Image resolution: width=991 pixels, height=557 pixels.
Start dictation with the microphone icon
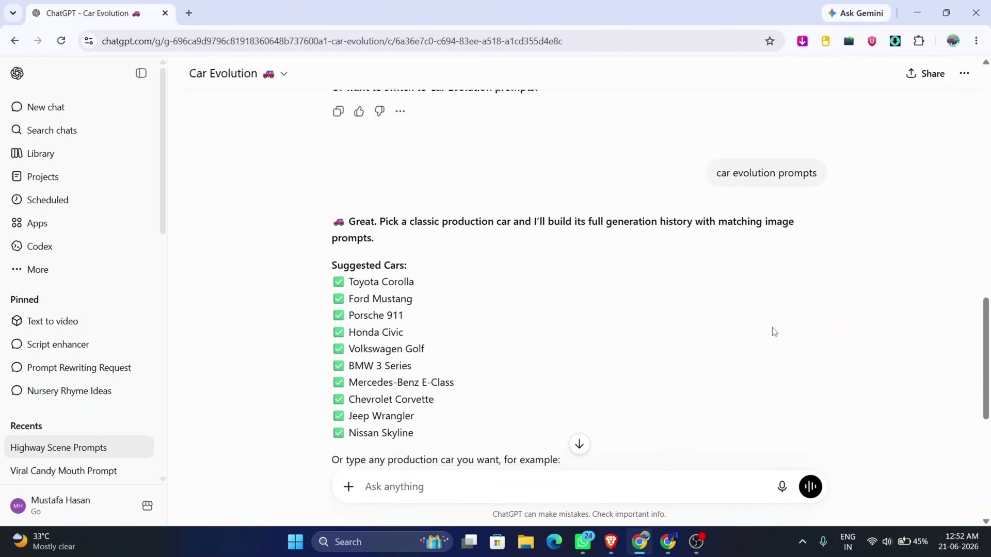pos(782,487)
